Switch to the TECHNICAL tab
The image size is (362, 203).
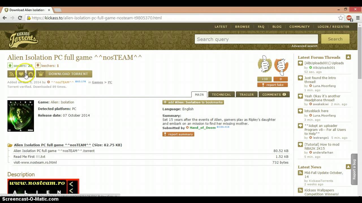[x=221, y=94]
